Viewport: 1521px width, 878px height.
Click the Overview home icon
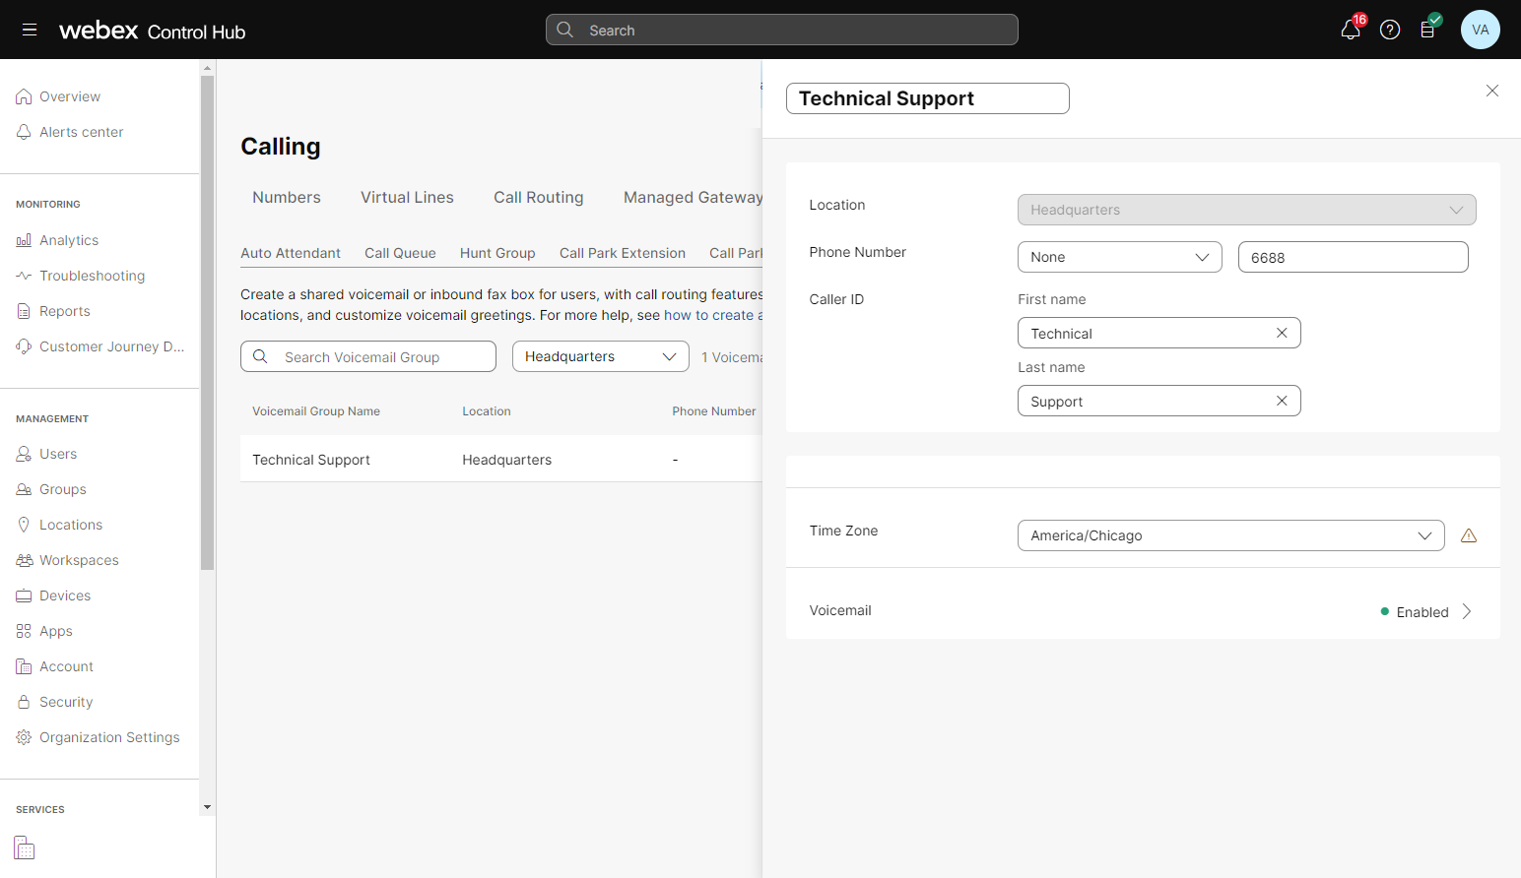pyautogui.click(x=24, y=96)
